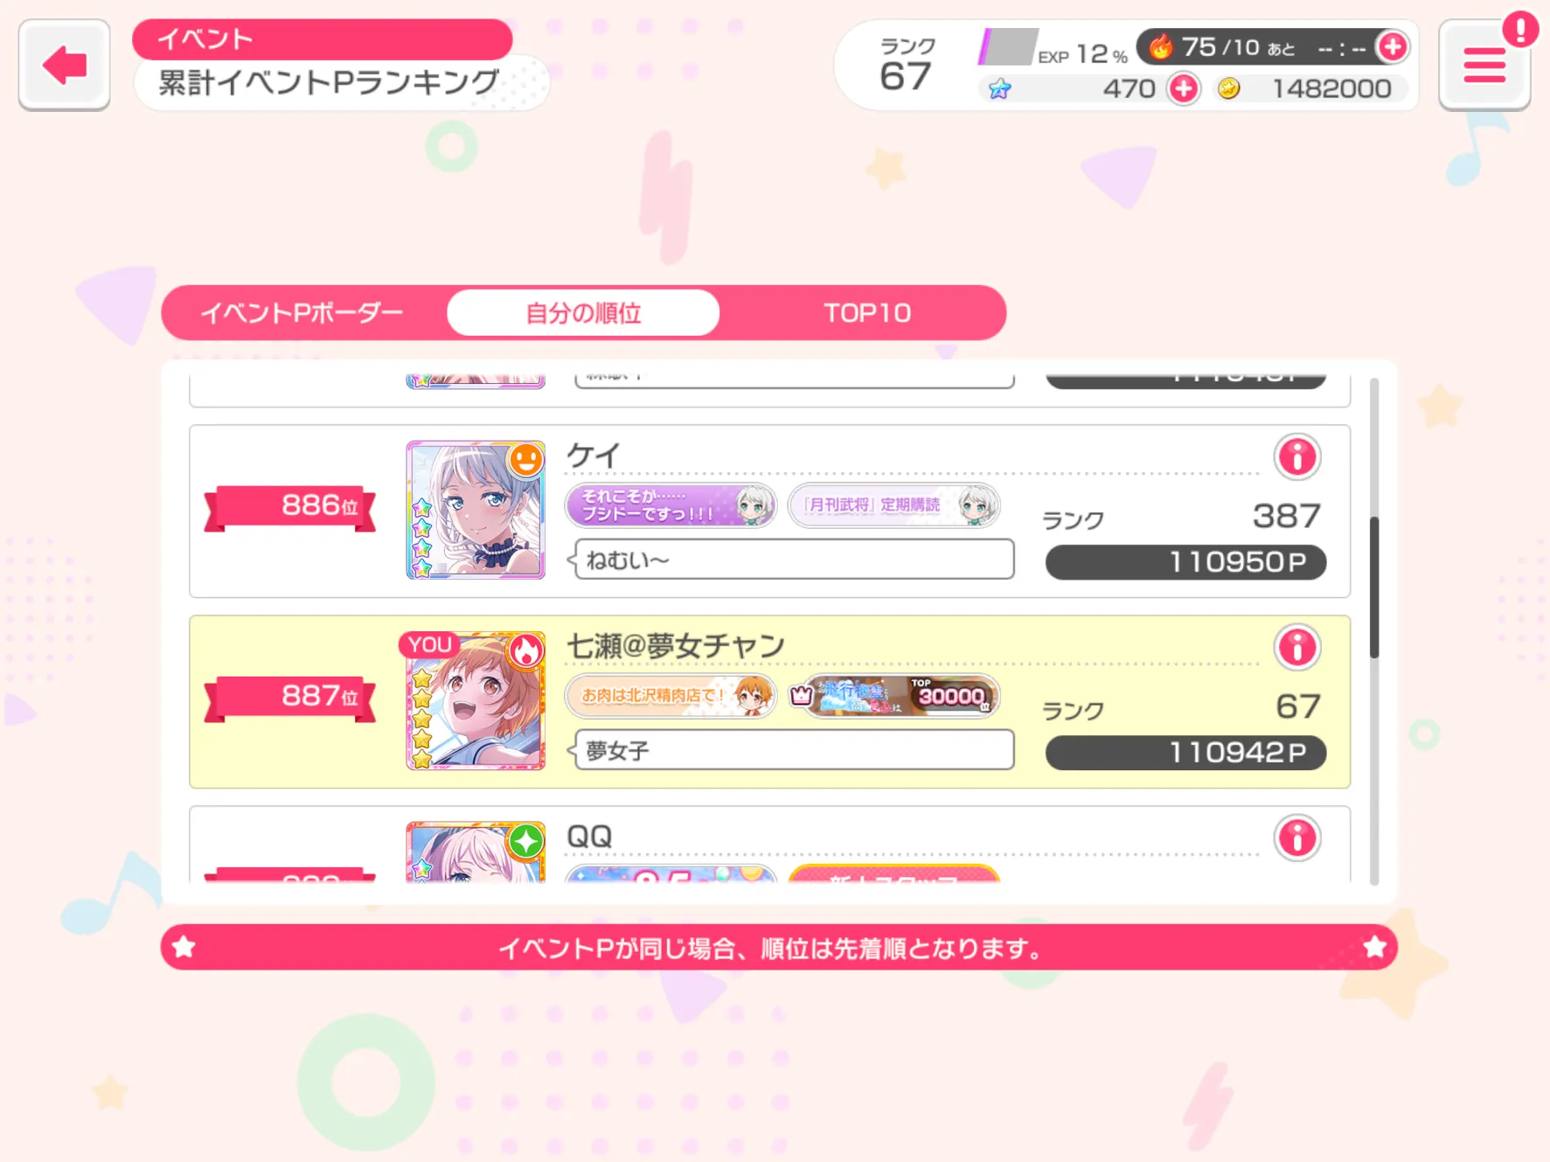Tap the EXP 12% progress bar
This screenshot has height=1162, width=1550.
point(1006,47)
